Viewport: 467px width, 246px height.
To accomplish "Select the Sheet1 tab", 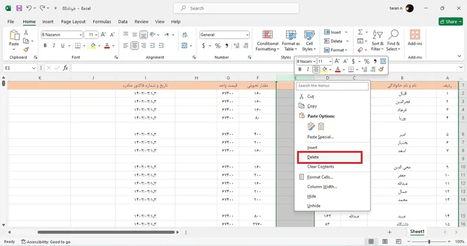I will click(x=417, y=231).
